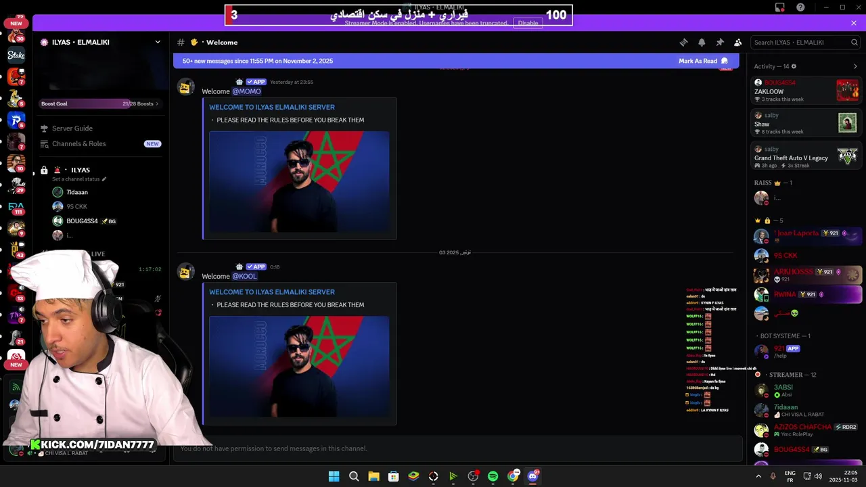Open Google Chrome from taskbar

(513, 476)
